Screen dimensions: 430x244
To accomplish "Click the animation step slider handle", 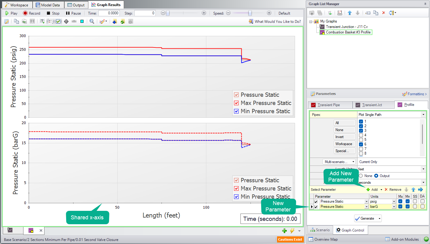I will tap(168, 13).
